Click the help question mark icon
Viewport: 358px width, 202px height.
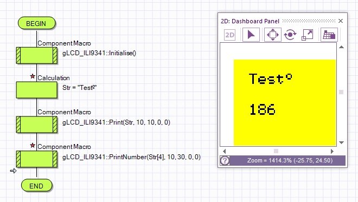point(225,160)
